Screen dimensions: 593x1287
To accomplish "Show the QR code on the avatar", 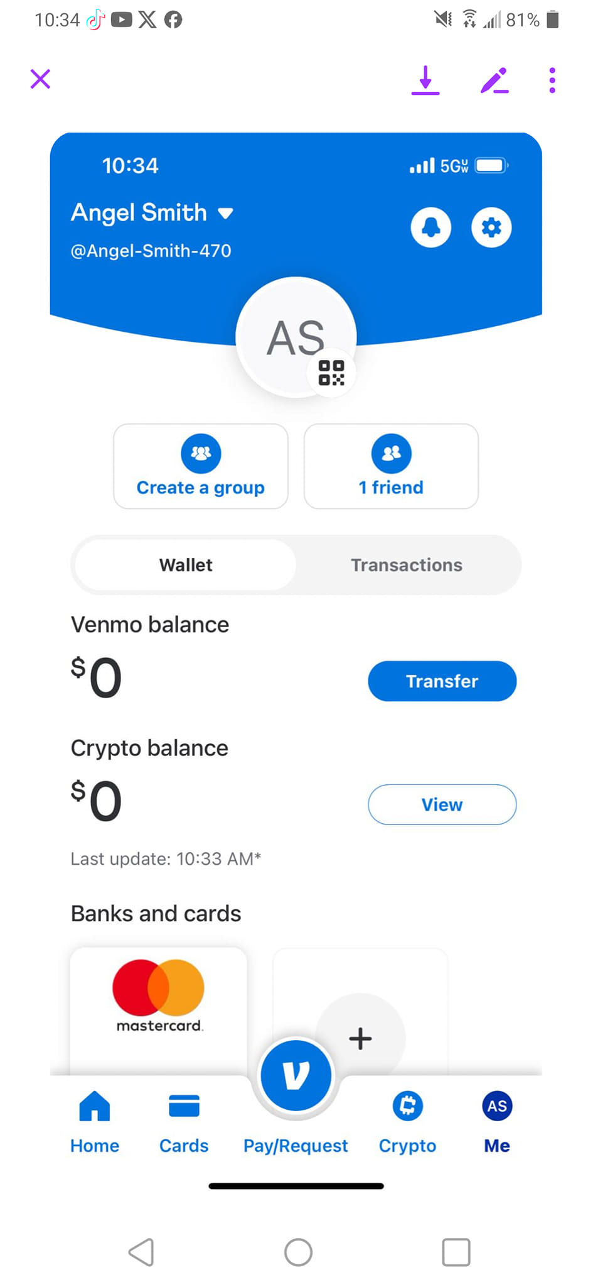I will [x=331, y=373].
